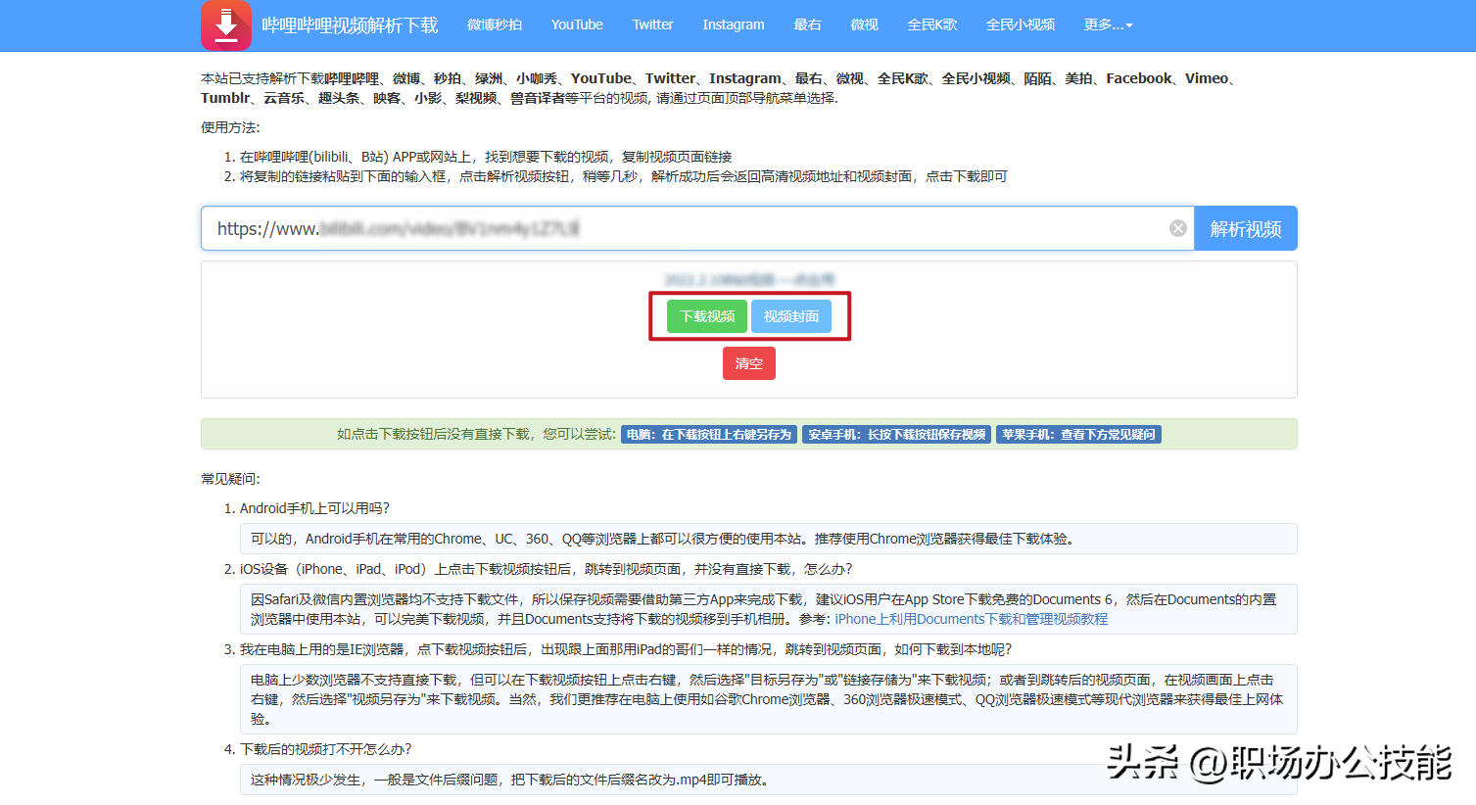The image size is (1476, 805).
Task: Click the 电脑：在下载按钮上右键另存为 tag
Action: [709, 434]
